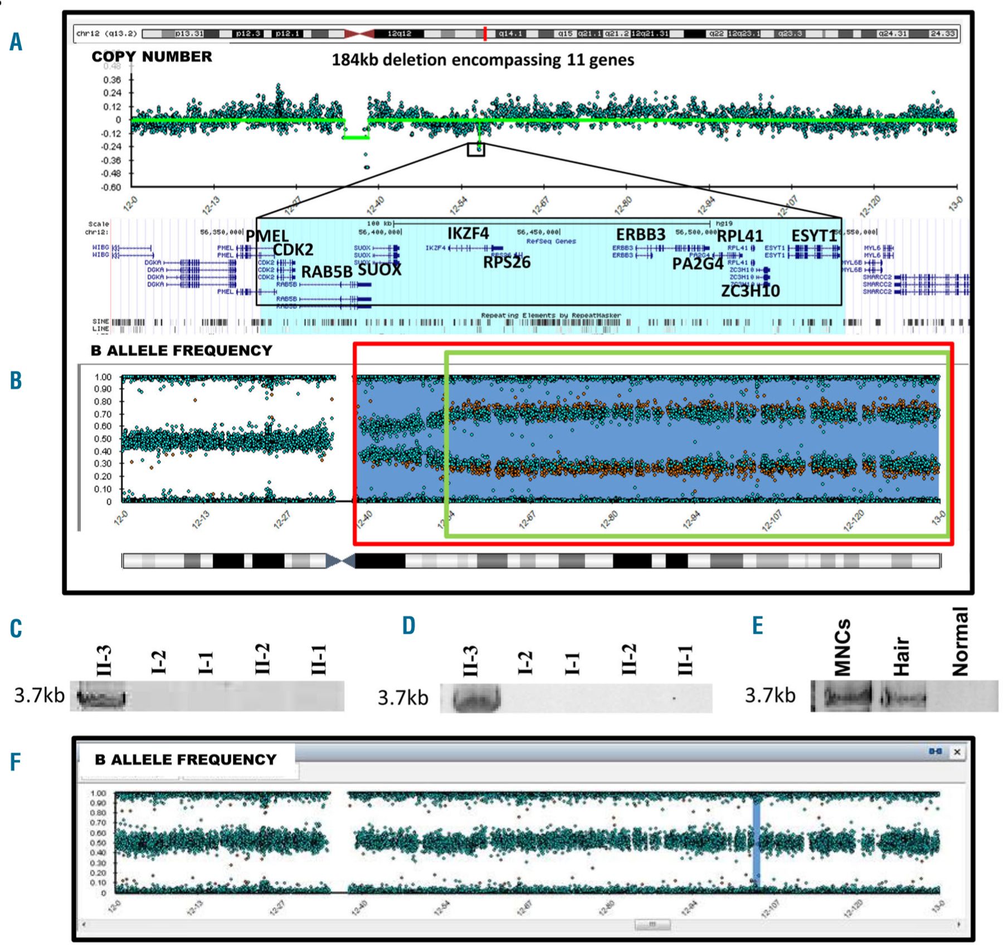The width and height of the screenshot is (1003, 945).
Task: Click the large IKZF4 gene label
Action: (x=468, y=233)
